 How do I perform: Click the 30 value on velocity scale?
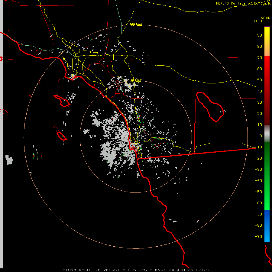(x=260, y=102)
